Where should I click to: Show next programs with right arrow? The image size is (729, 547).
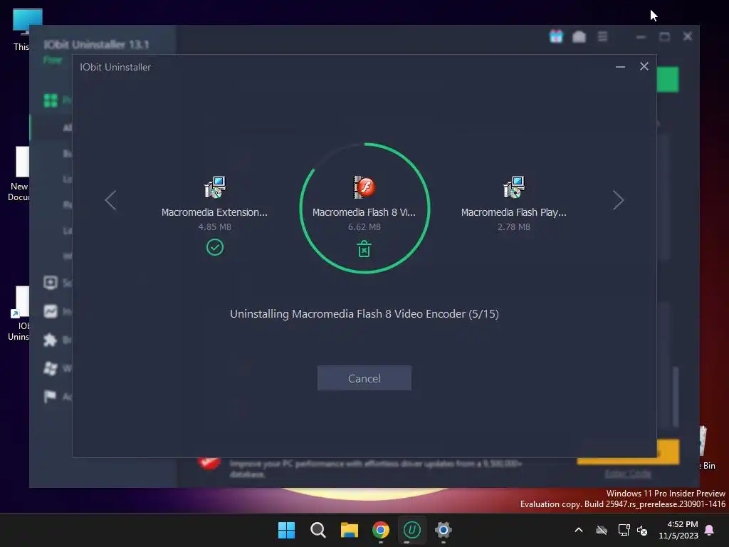618,200
